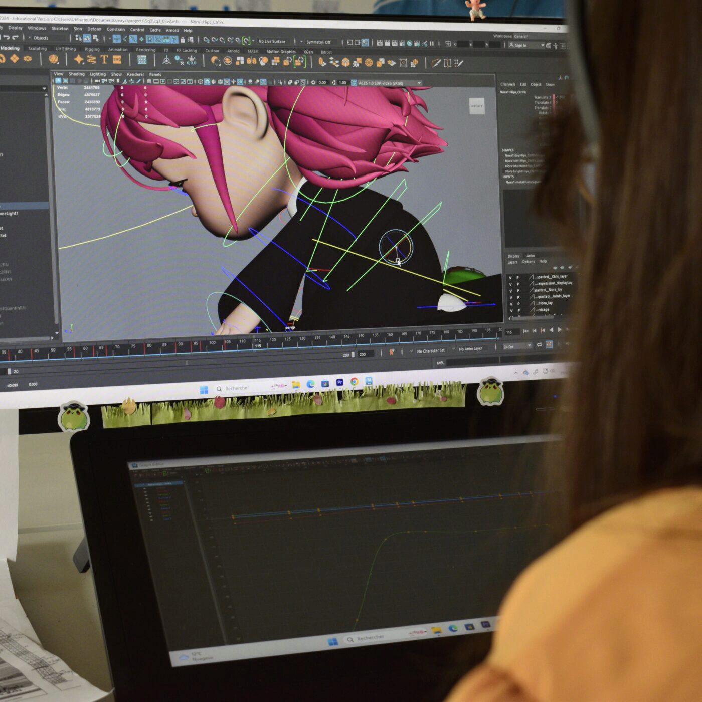
Task: Switch to the Rigging shelf tab
Action: pyautogui.click(x=92, y=49)
